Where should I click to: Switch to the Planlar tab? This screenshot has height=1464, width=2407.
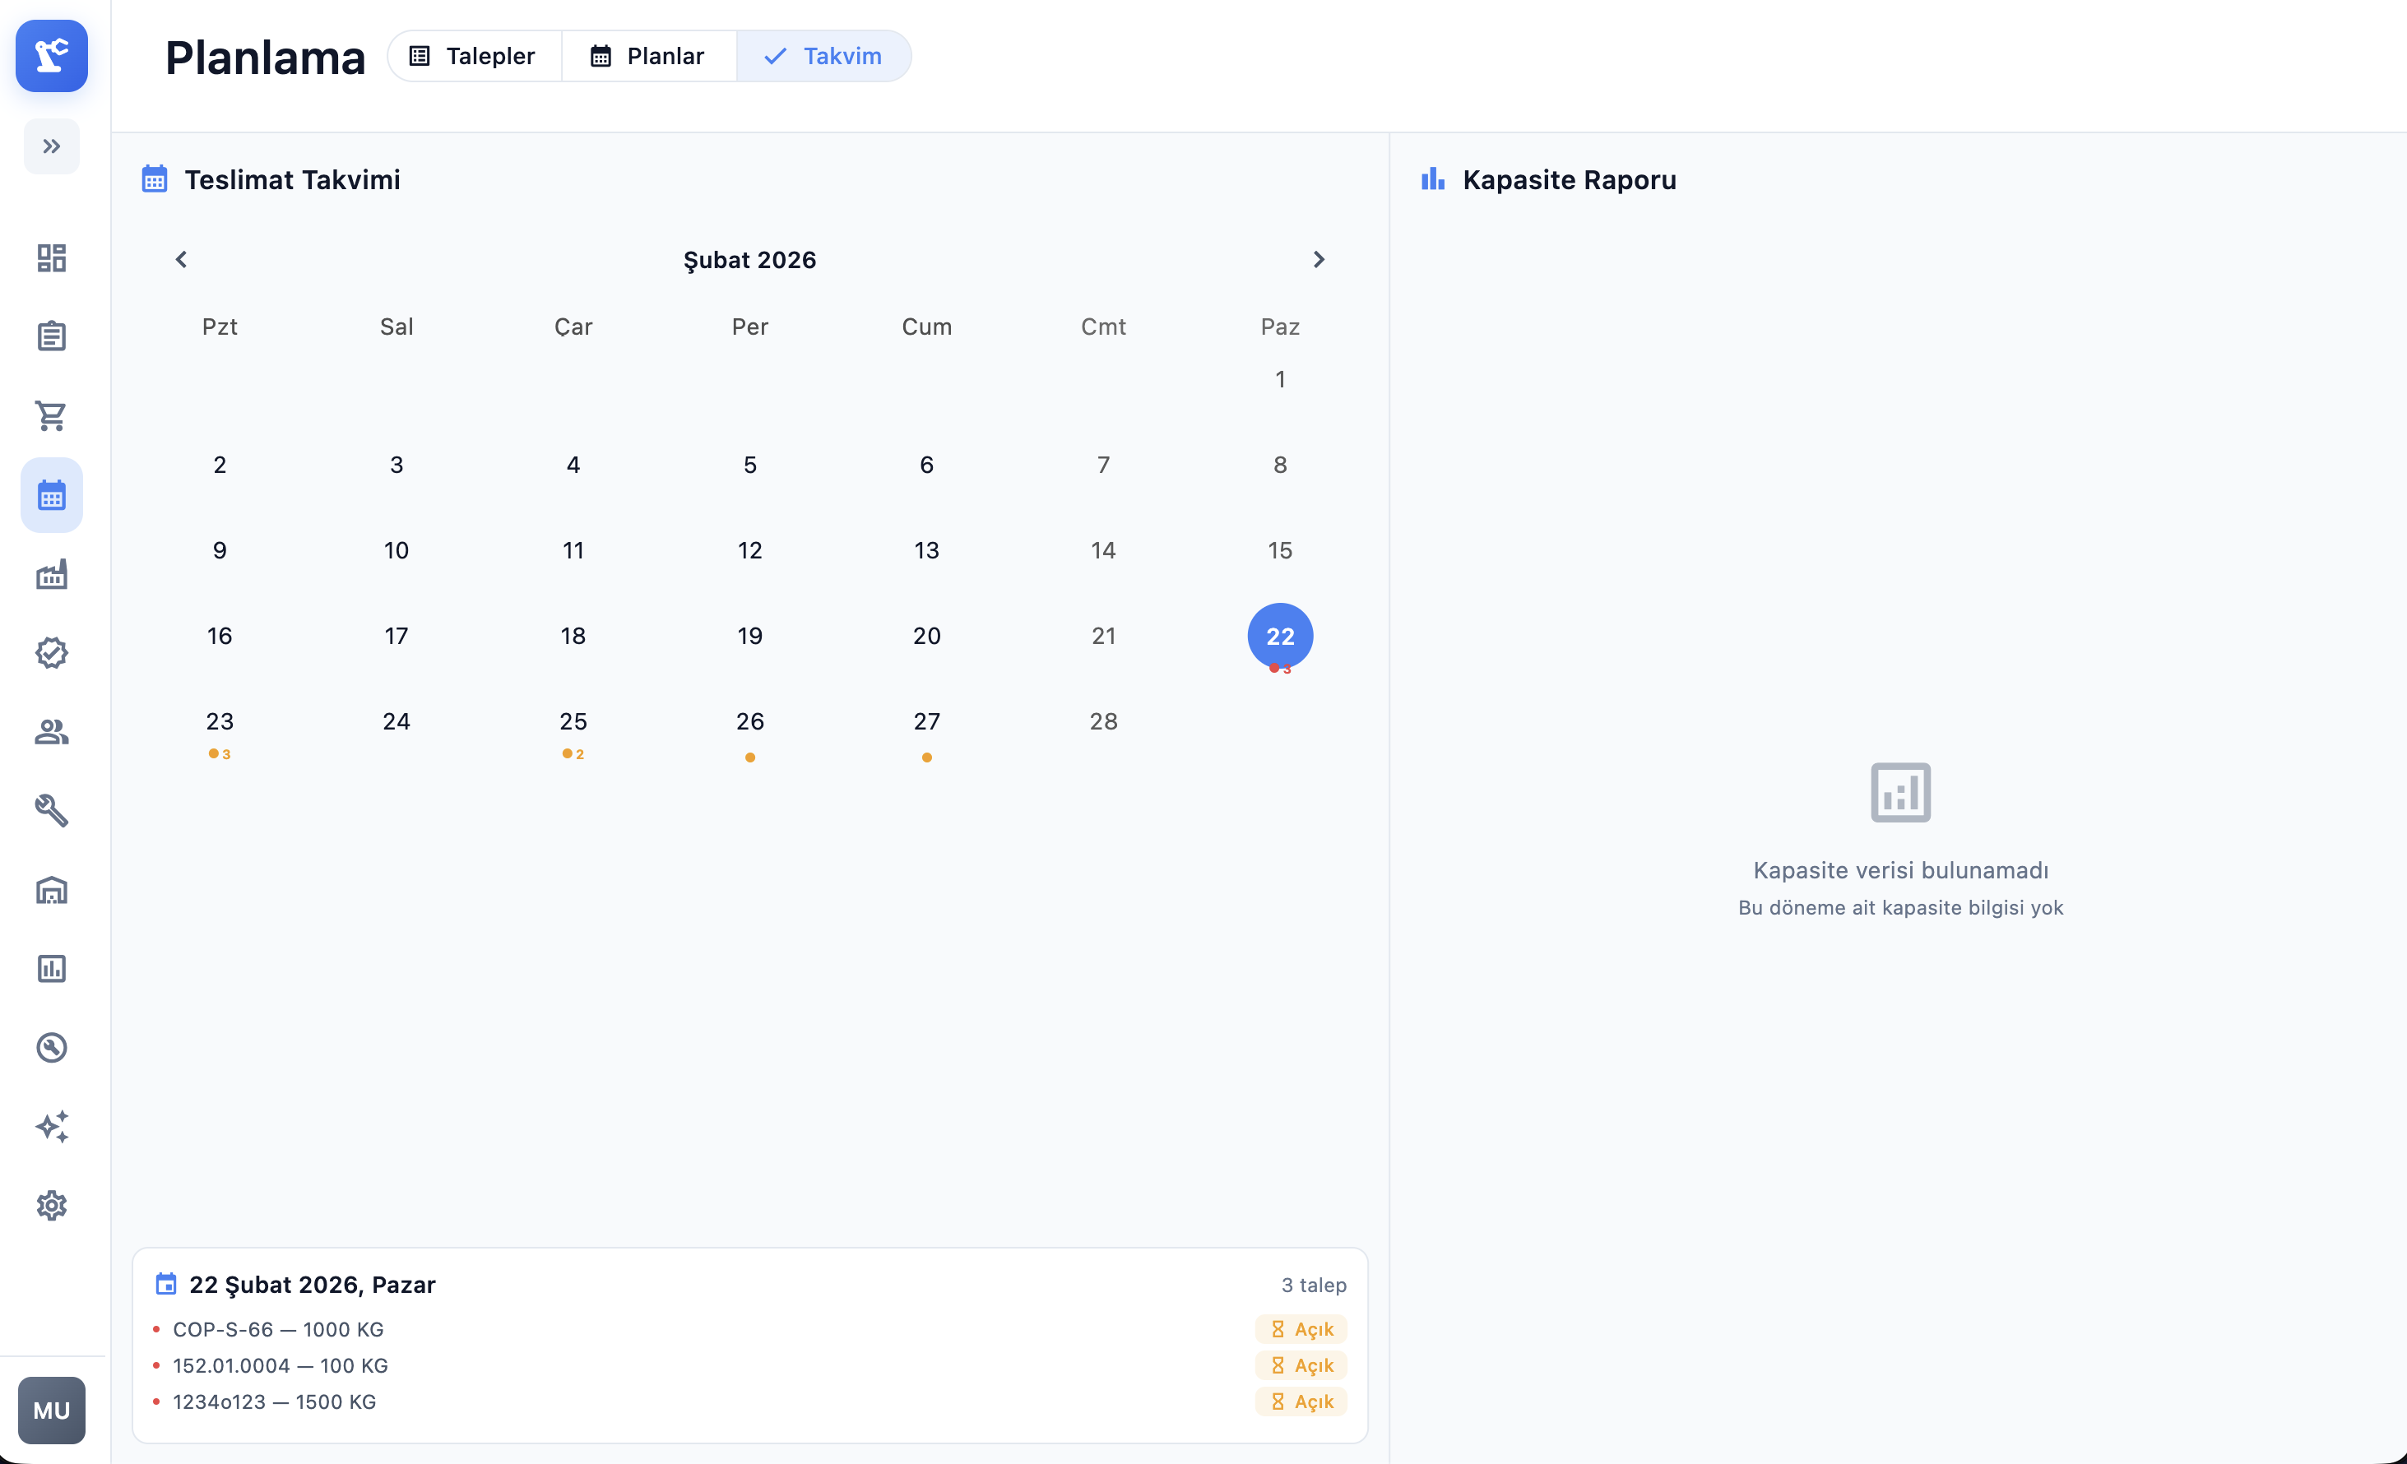[648, 57]
